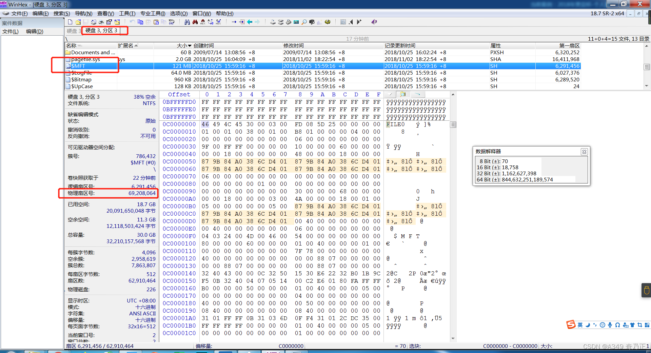Click the Print icon in toolbar

click(101, 22)
